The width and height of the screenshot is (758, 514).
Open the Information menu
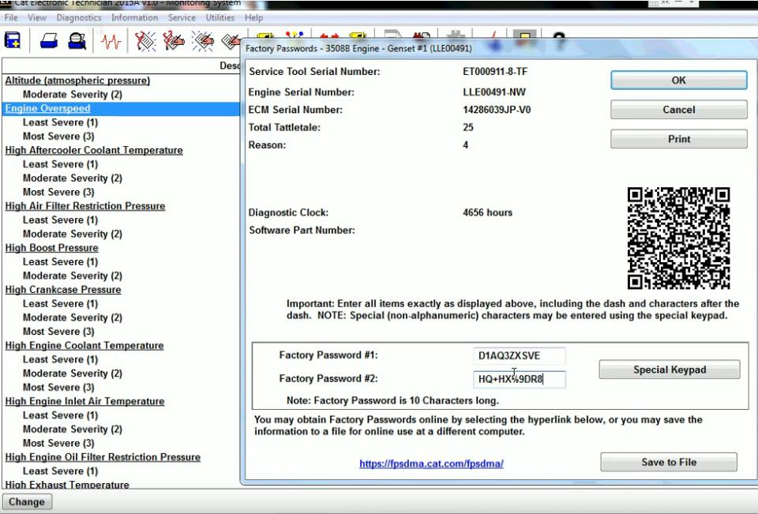coord(134,18)
